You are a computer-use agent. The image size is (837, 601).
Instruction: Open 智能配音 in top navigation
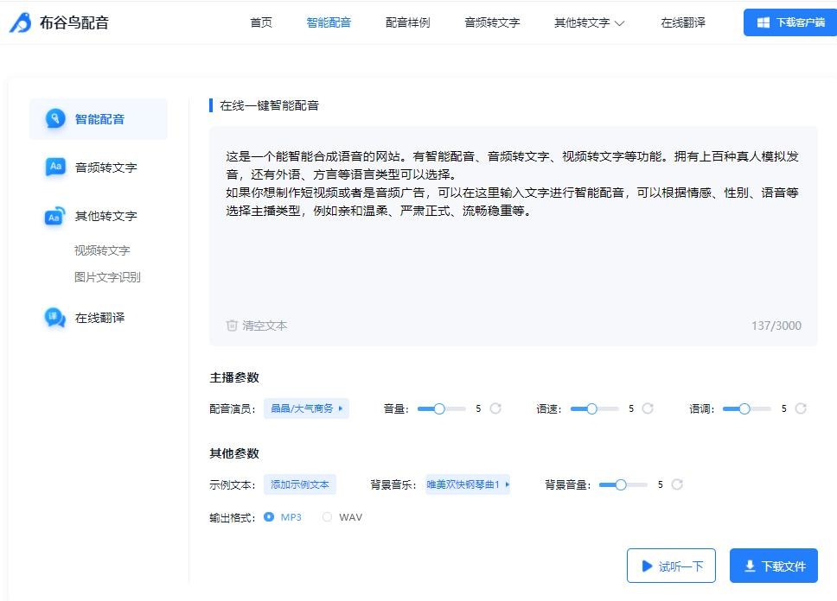329,22
